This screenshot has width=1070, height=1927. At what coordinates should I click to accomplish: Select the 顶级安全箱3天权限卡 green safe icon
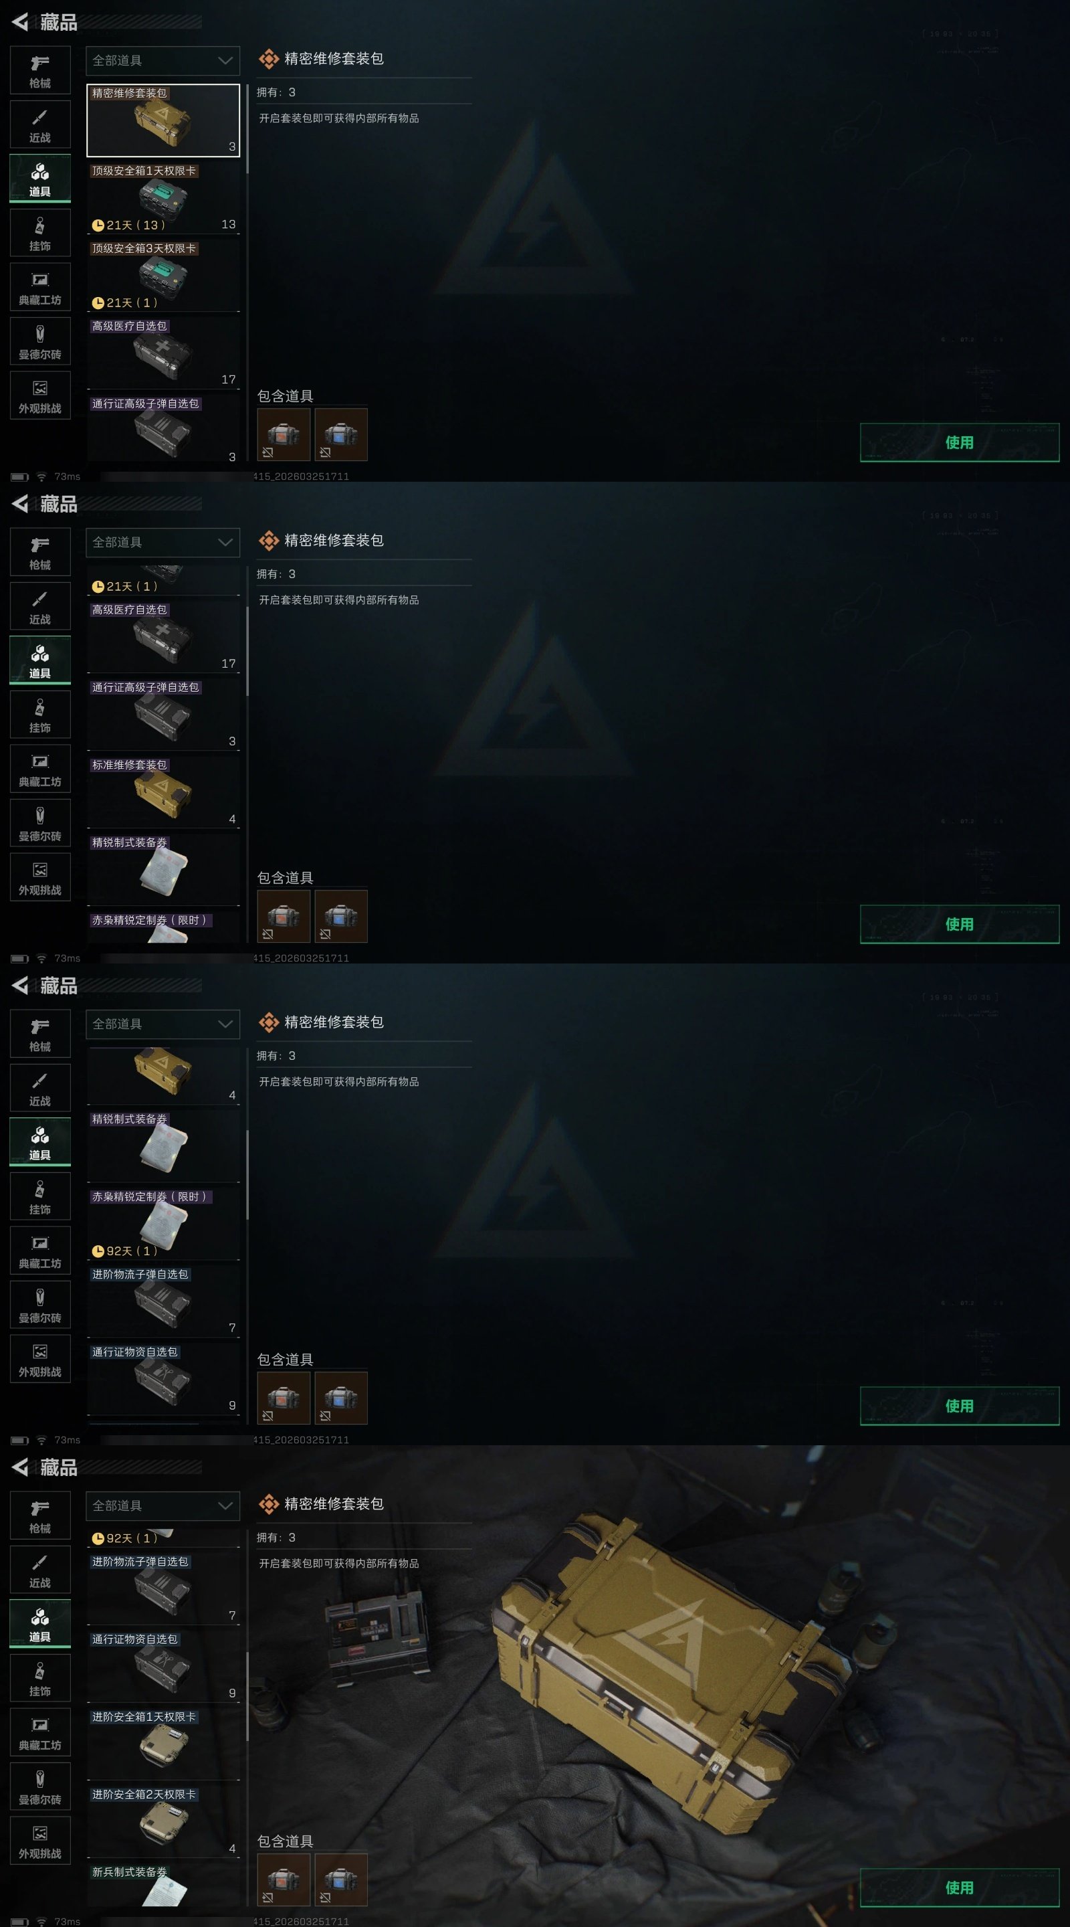(163, 275)
